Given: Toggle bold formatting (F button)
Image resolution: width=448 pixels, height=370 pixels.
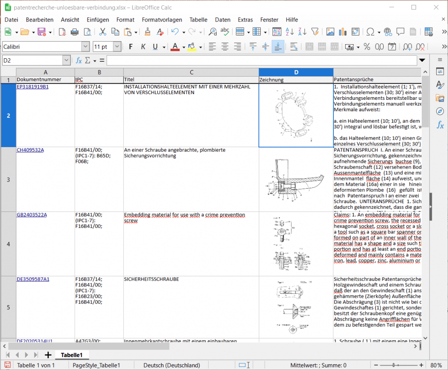Looking at the screenshot, I should coord(130,47).
